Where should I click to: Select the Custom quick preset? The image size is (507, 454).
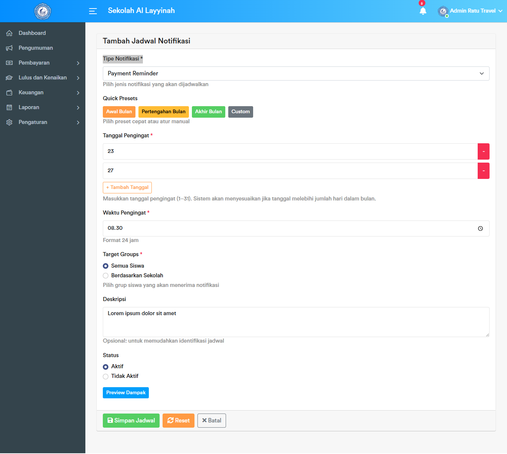tap(241, 112)
